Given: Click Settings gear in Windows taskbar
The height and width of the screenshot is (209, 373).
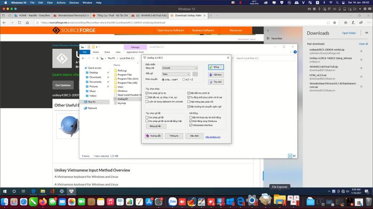Looking at the screenshot, I should pos(62,191).
